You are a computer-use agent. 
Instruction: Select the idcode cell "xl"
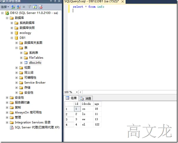(x=87, y=124)
